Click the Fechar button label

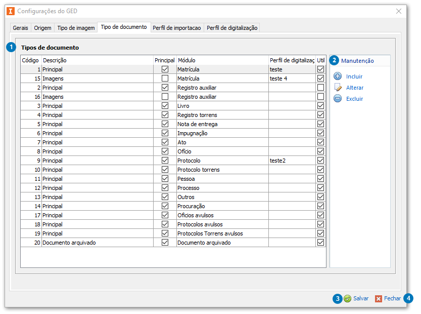392,299
